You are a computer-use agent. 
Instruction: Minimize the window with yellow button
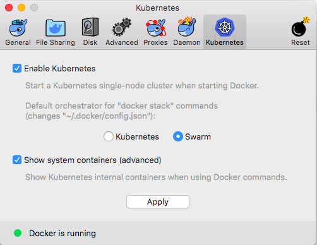pyautogui.click(x=21, y=8)
